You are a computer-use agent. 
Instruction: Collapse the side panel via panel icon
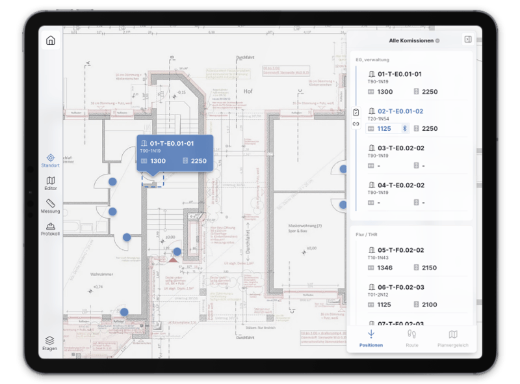[x=467, y=39]
